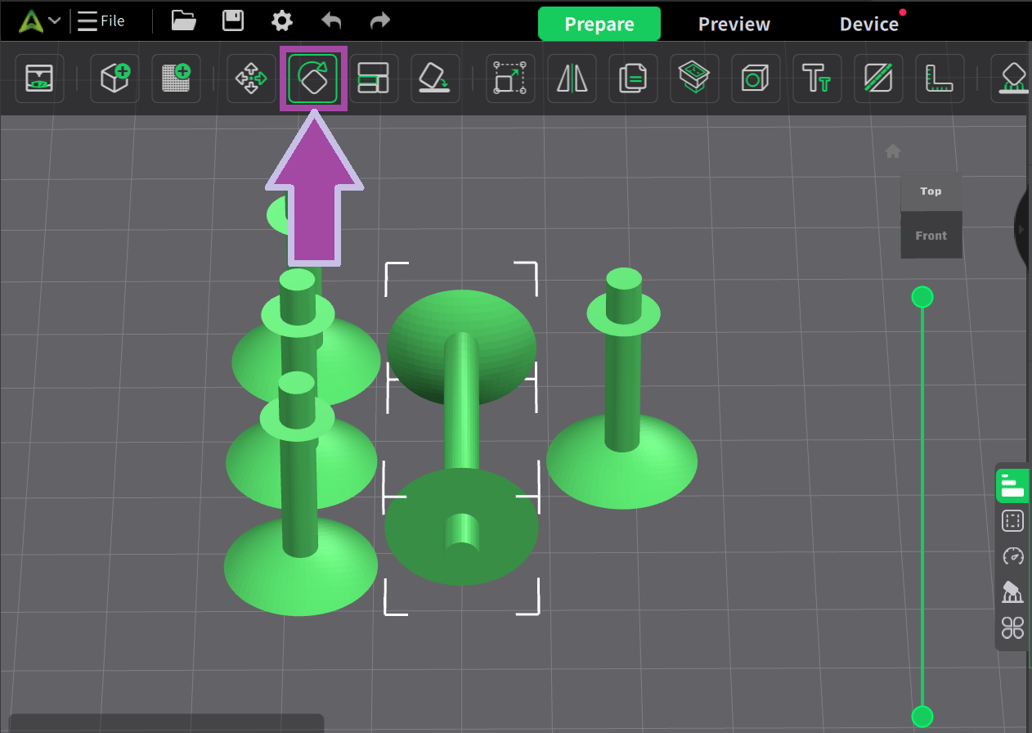Click the Arrange layout icon
This screenshot has height=733, width=1032.
(x=374, y=79)
